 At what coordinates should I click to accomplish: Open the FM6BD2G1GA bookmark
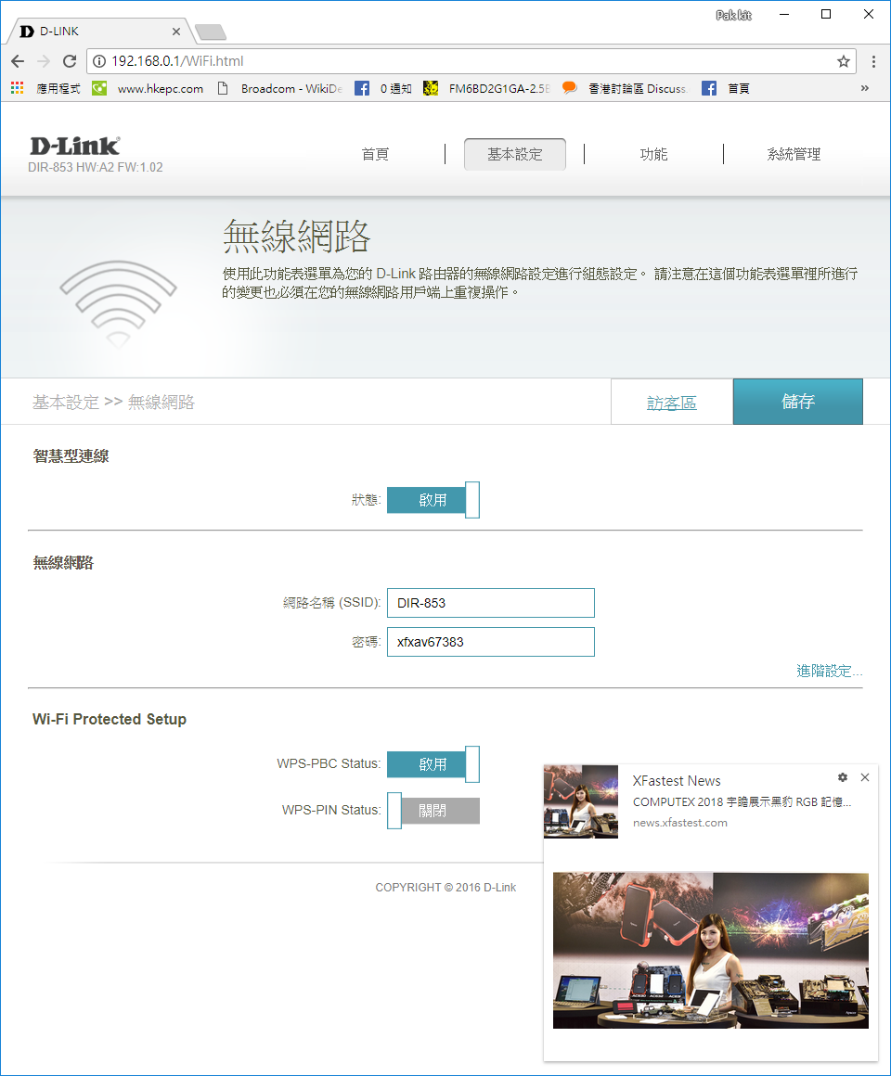(x=486, y=88)
